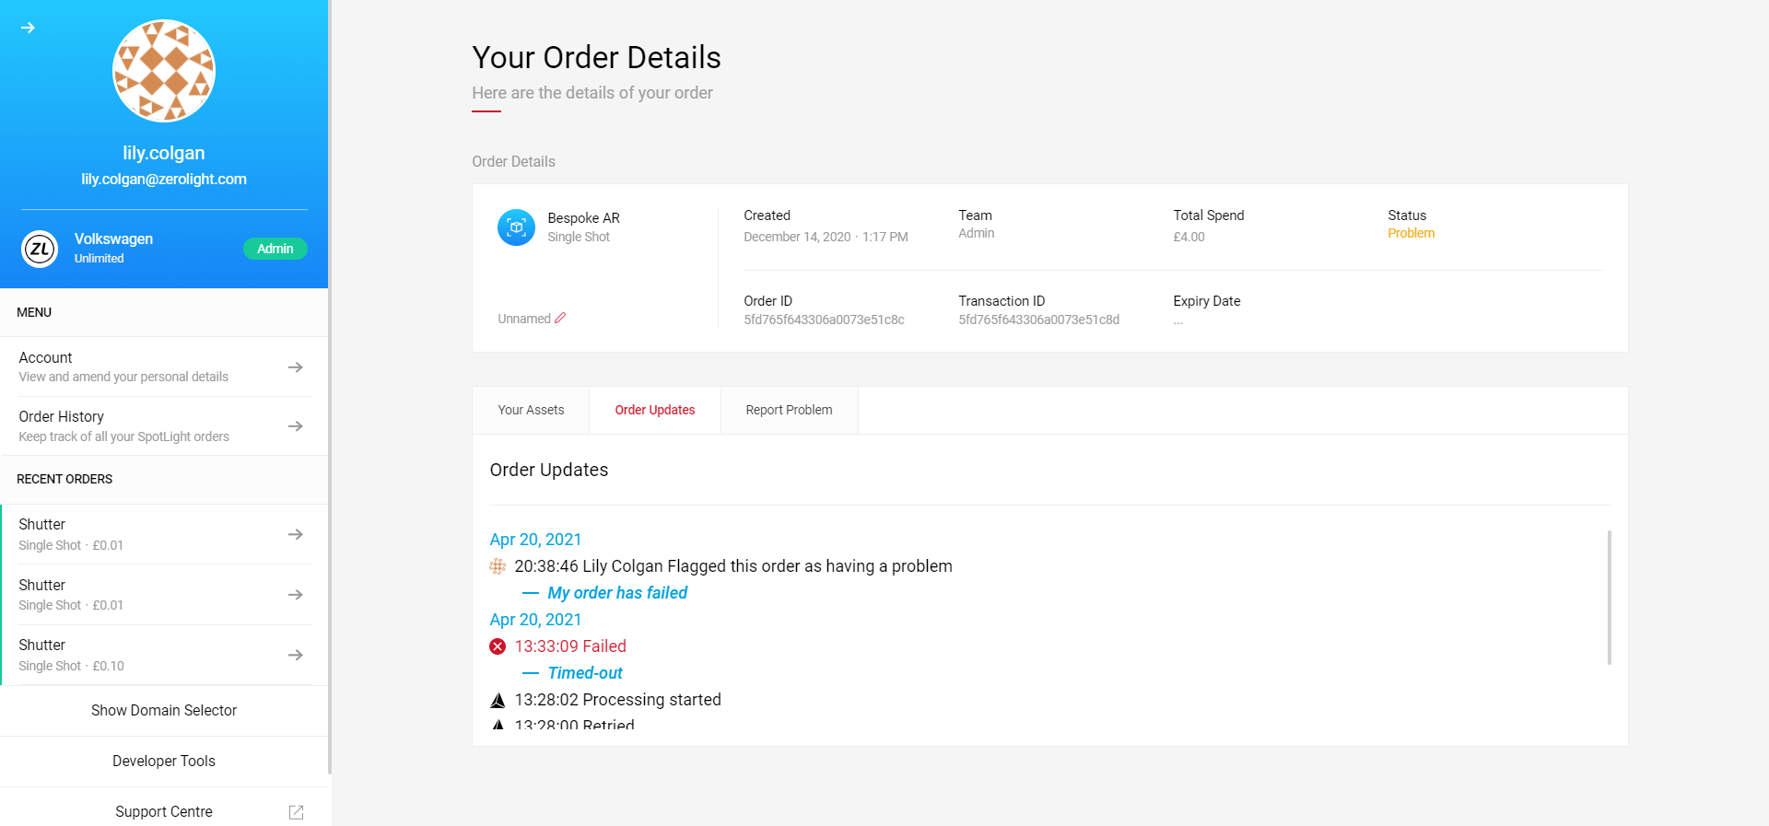Click the Volkswagen ZL team logo
1769x826 pixels.
[x=40, y=249]
